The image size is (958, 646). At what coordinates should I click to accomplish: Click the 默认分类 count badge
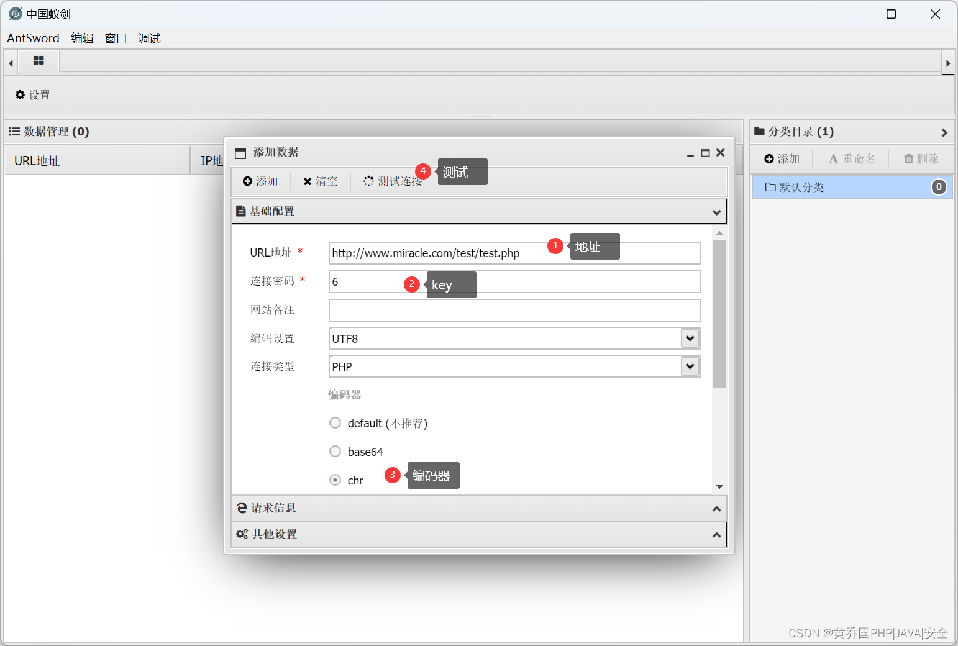(939, 187)
